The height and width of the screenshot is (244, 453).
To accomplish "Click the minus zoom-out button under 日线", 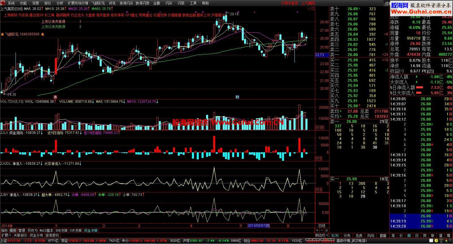I will (x=322, y=230).
